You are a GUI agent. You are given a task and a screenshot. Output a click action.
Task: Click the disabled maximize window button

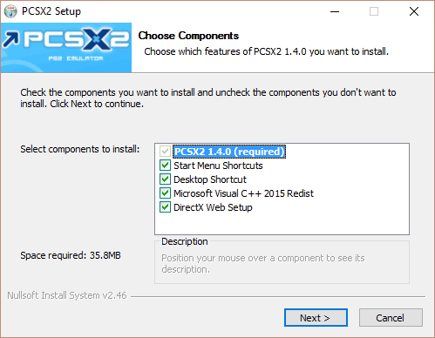click(x=374, y=11)
